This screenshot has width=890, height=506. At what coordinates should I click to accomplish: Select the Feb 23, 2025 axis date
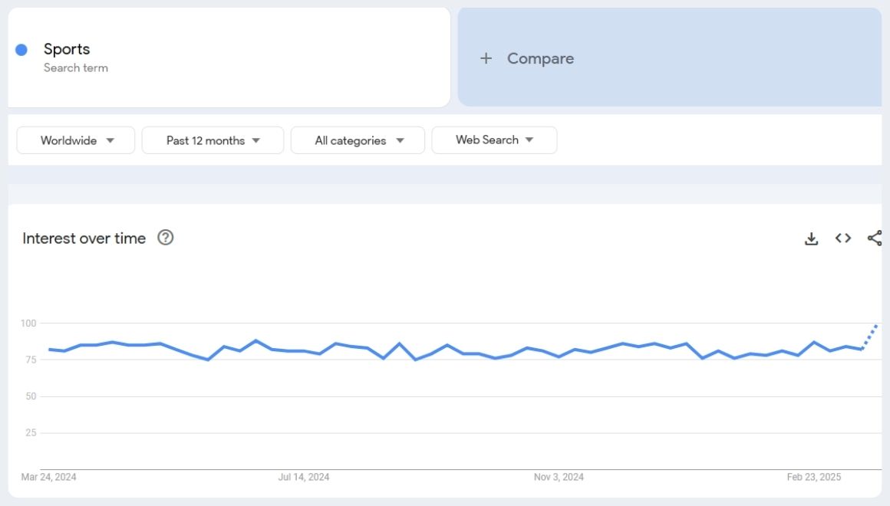(x=814, y=477)
